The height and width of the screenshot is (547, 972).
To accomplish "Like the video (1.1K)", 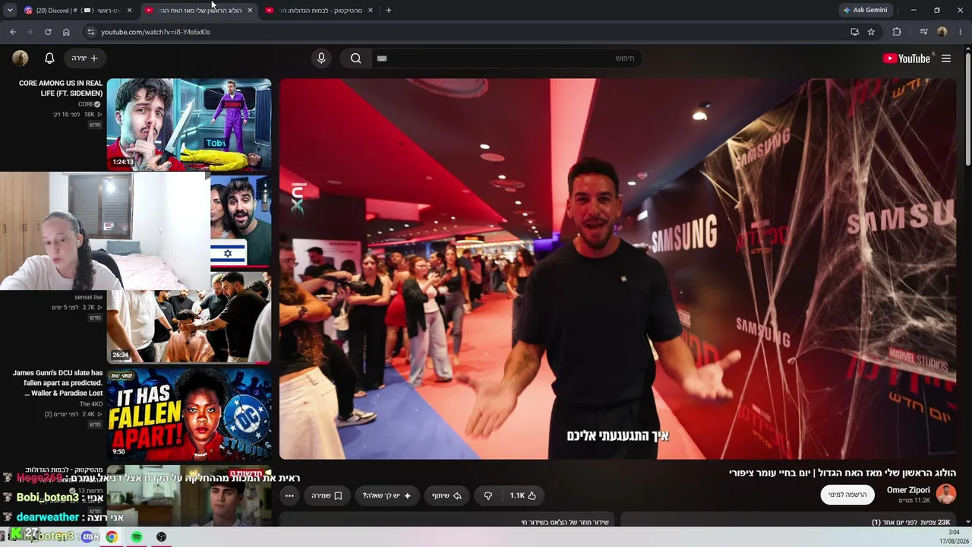I will pyautogui.click(x=522, y=495).
